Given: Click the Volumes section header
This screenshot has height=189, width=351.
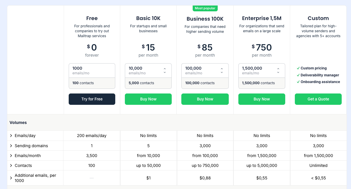Looking at the screenshot, I should coord(18,123).
